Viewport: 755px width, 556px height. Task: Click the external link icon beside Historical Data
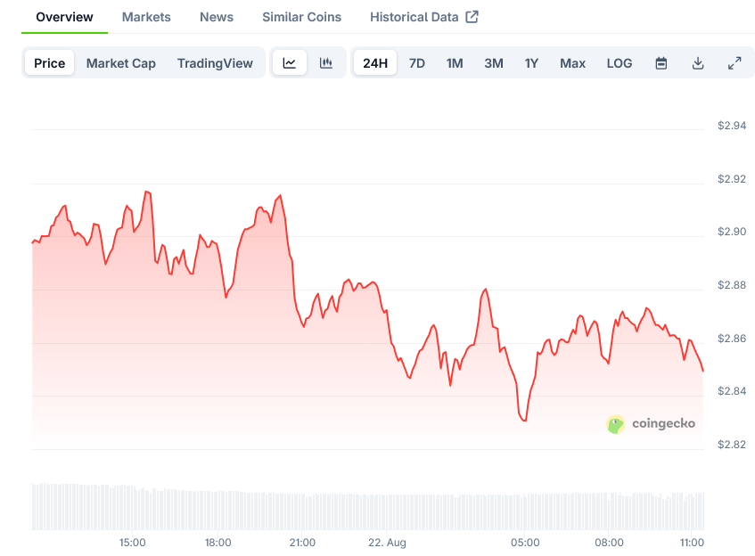pyautogui.click(x=472, y=17)
